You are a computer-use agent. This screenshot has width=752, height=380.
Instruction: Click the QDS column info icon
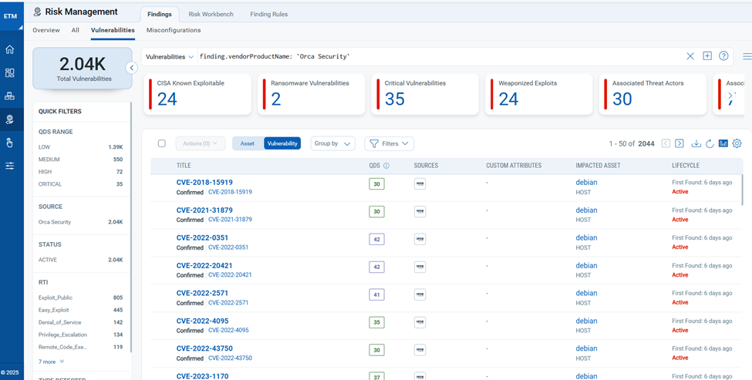coord(386,166)
